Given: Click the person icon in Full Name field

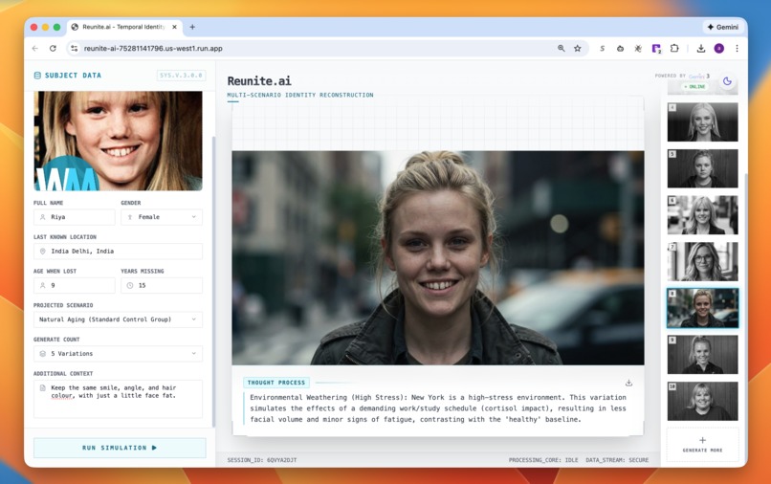Looking at the screenshot, I should click(42, 217).
